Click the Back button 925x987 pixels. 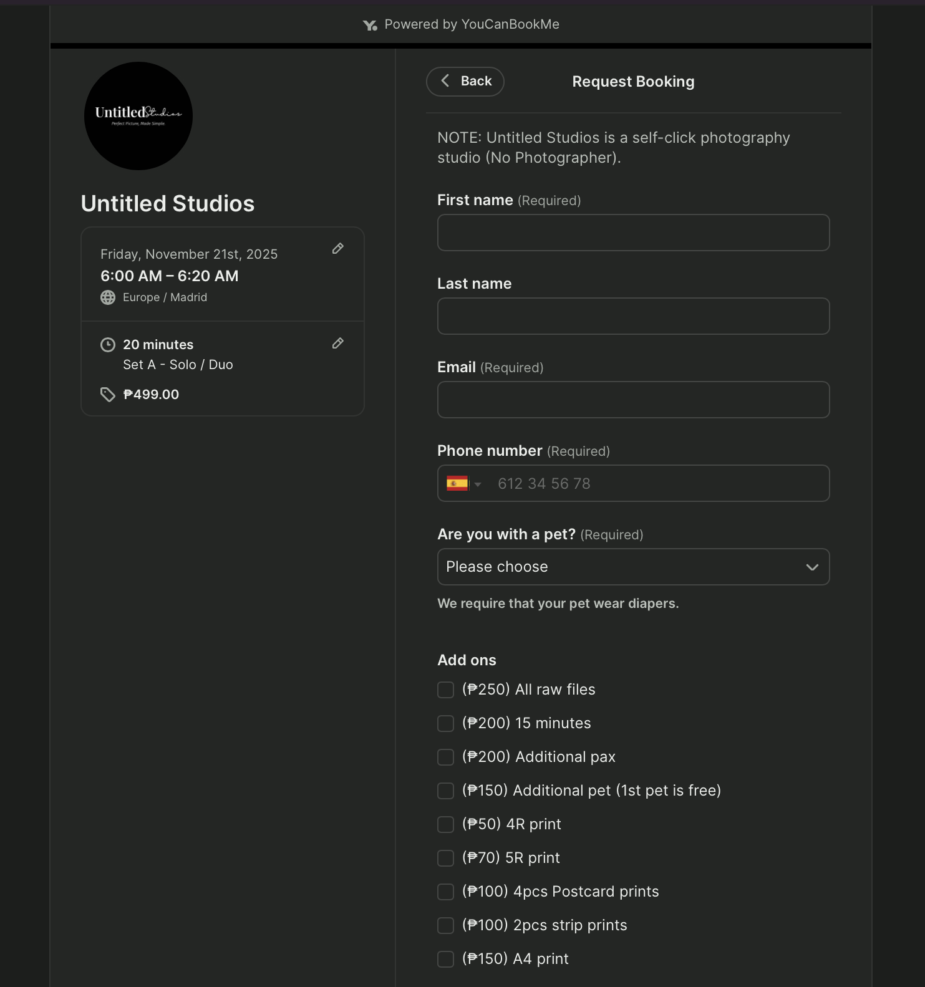[465, 81]
